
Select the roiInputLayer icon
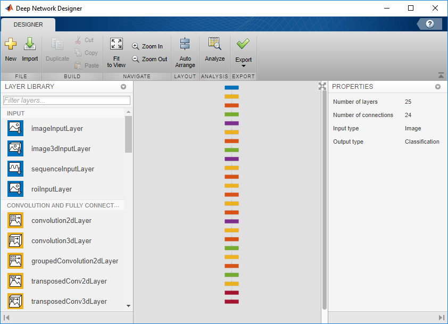pos(15,189)
